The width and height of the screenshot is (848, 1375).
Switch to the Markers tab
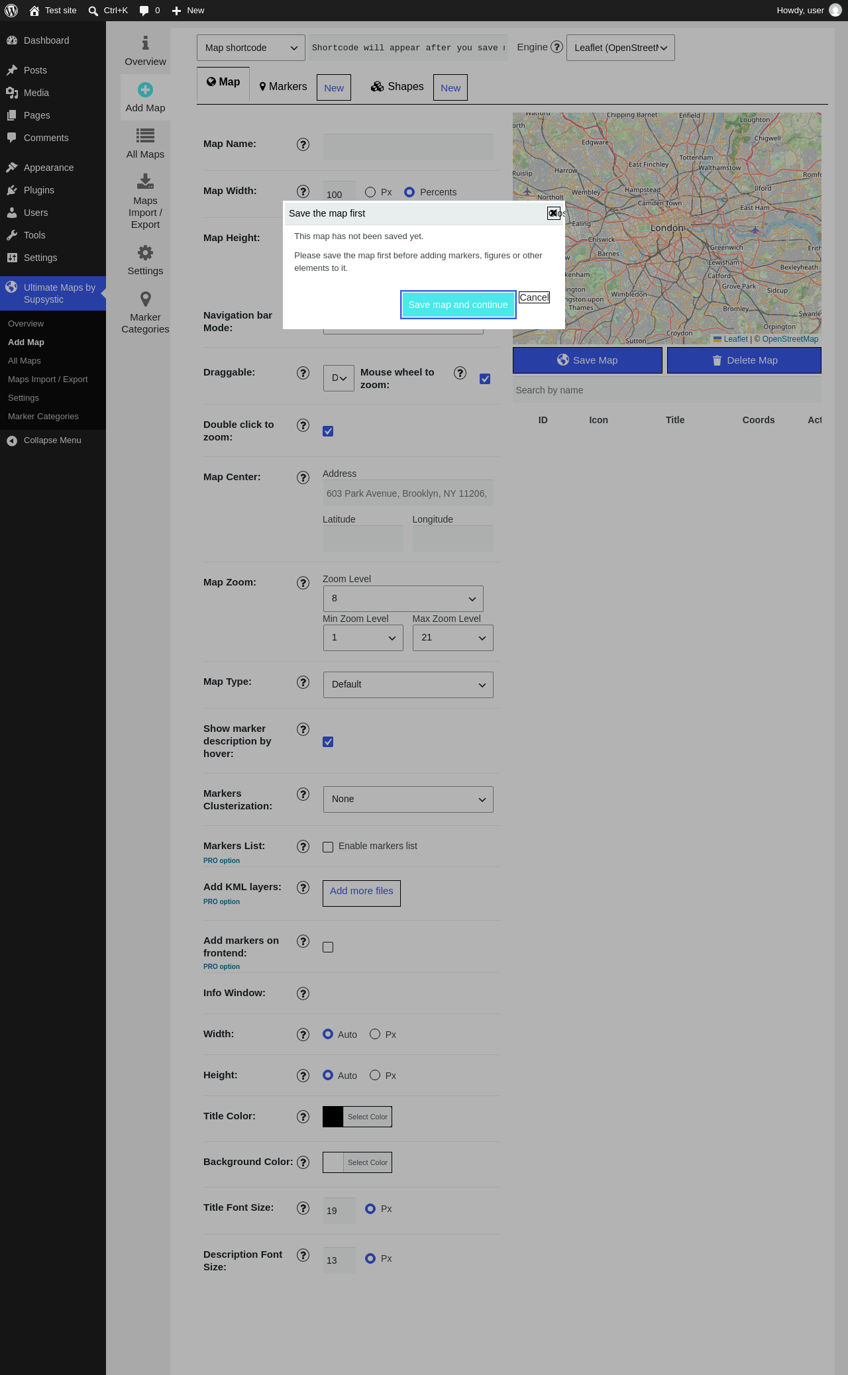pos(283,87)
